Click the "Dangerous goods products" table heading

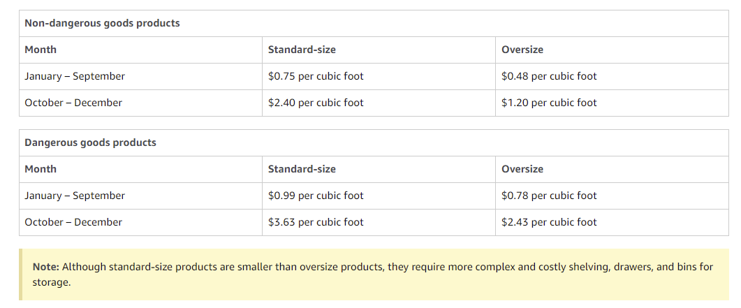90,142
